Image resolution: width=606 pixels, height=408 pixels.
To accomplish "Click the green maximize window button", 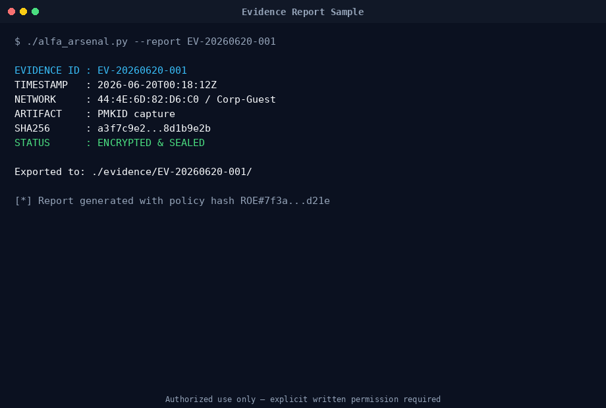I will tap(35, 12).
